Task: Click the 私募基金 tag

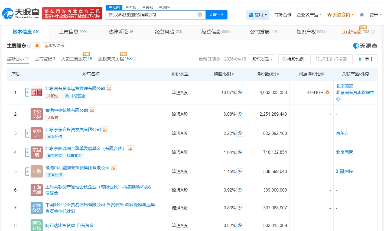Action: click(74, 156)
